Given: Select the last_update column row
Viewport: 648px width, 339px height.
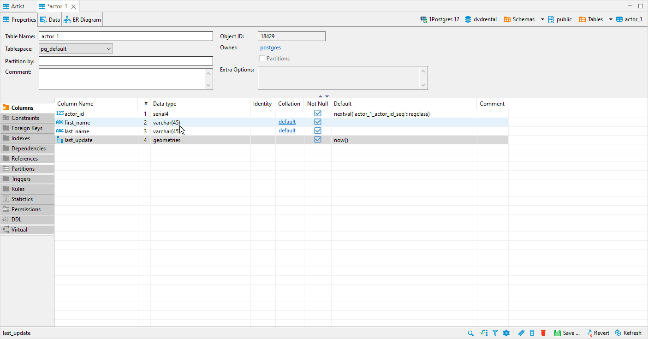Looking at the screenshot, I should click(x=281, y=140).
